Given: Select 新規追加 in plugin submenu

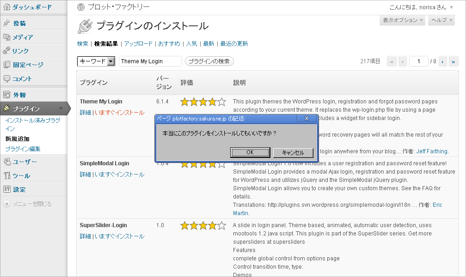Looking at the screenshot, I should [17, 138].
